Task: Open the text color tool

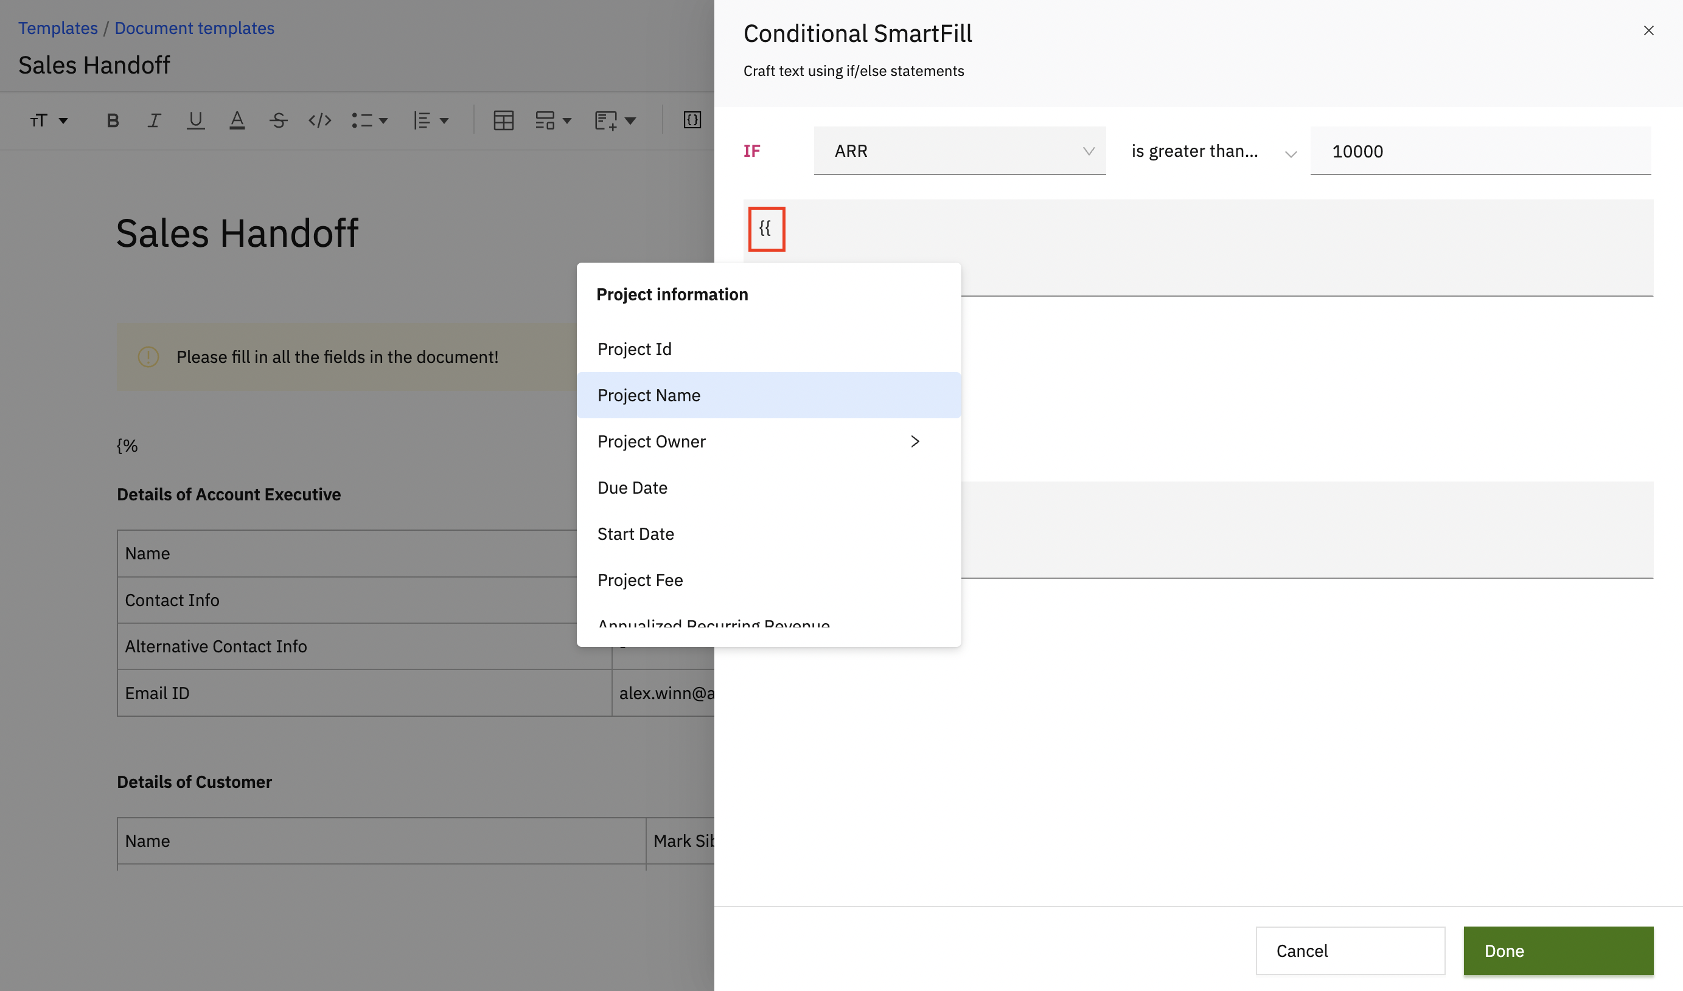Action: pos(237,121)
